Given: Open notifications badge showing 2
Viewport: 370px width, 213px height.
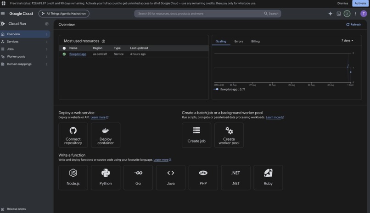Looking at the screenshot, I should (347, 14).
